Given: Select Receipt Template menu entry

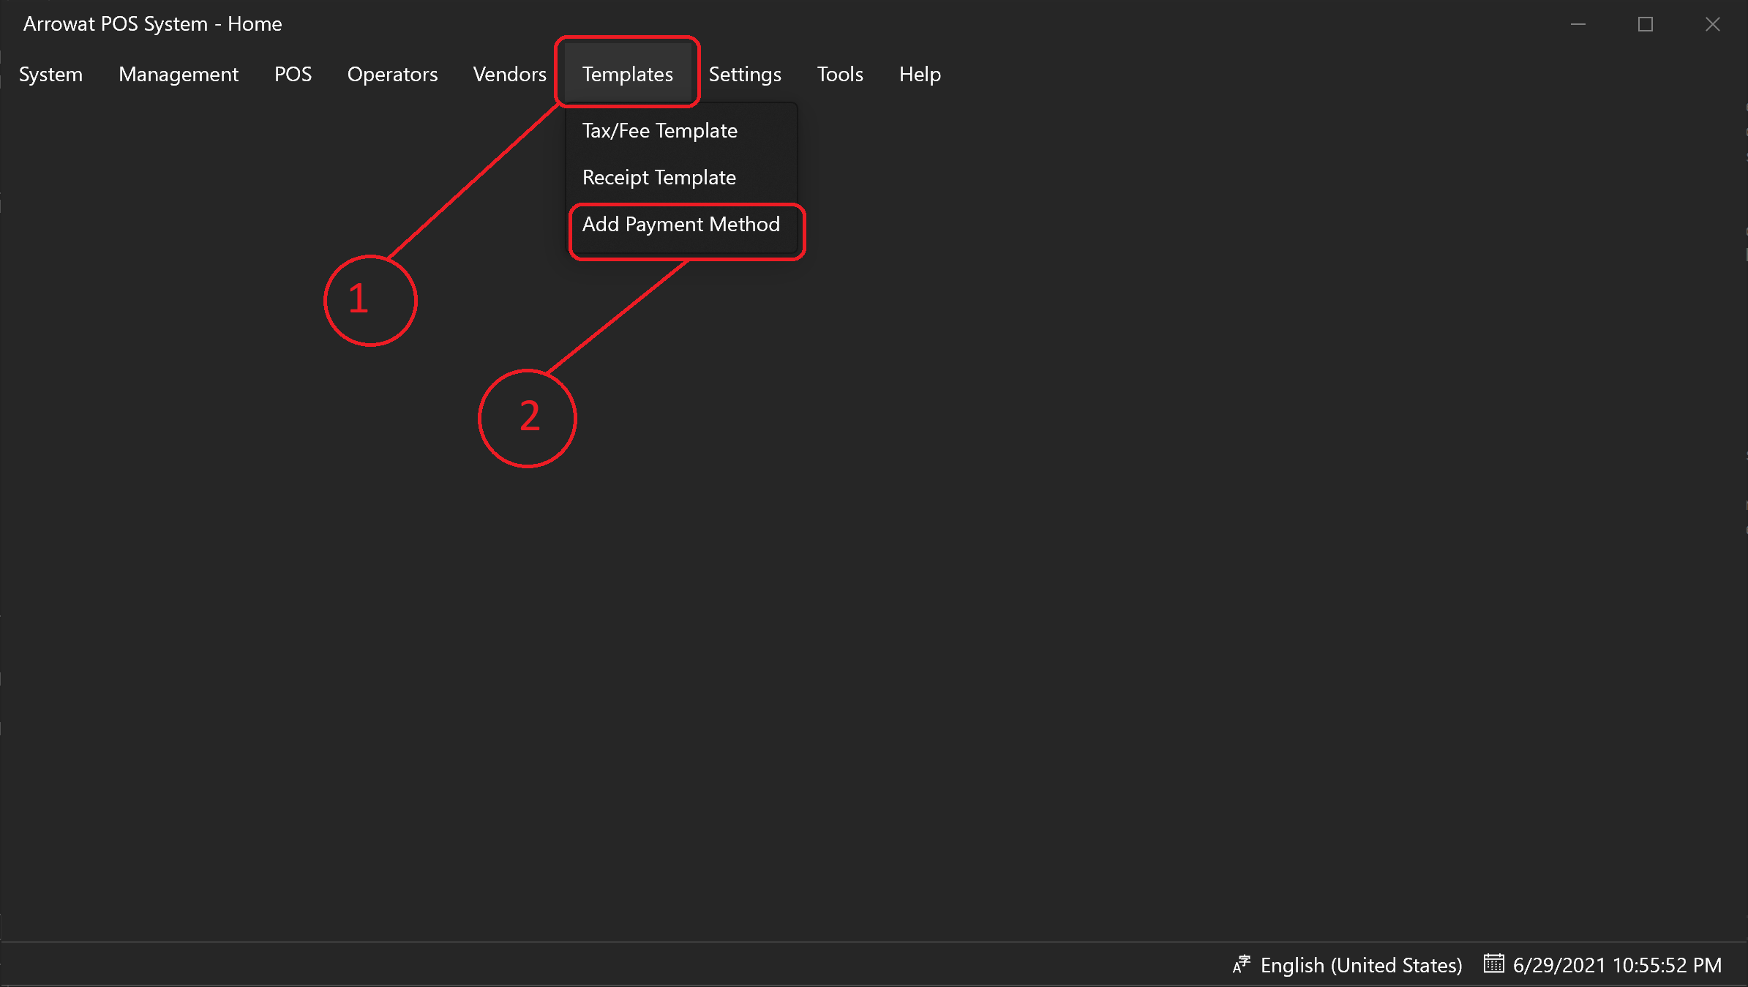Looking at the screenshot, I should [x=681, y=177].
